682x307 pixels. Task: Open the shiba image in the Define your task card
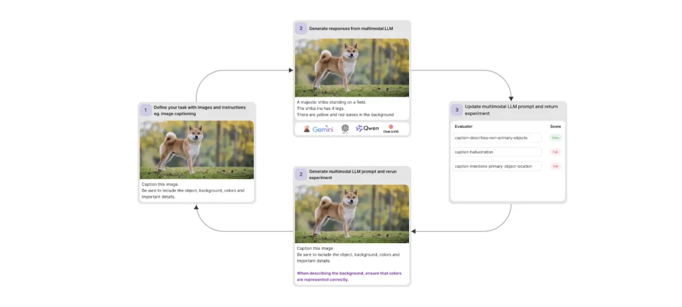click(196, 150)
